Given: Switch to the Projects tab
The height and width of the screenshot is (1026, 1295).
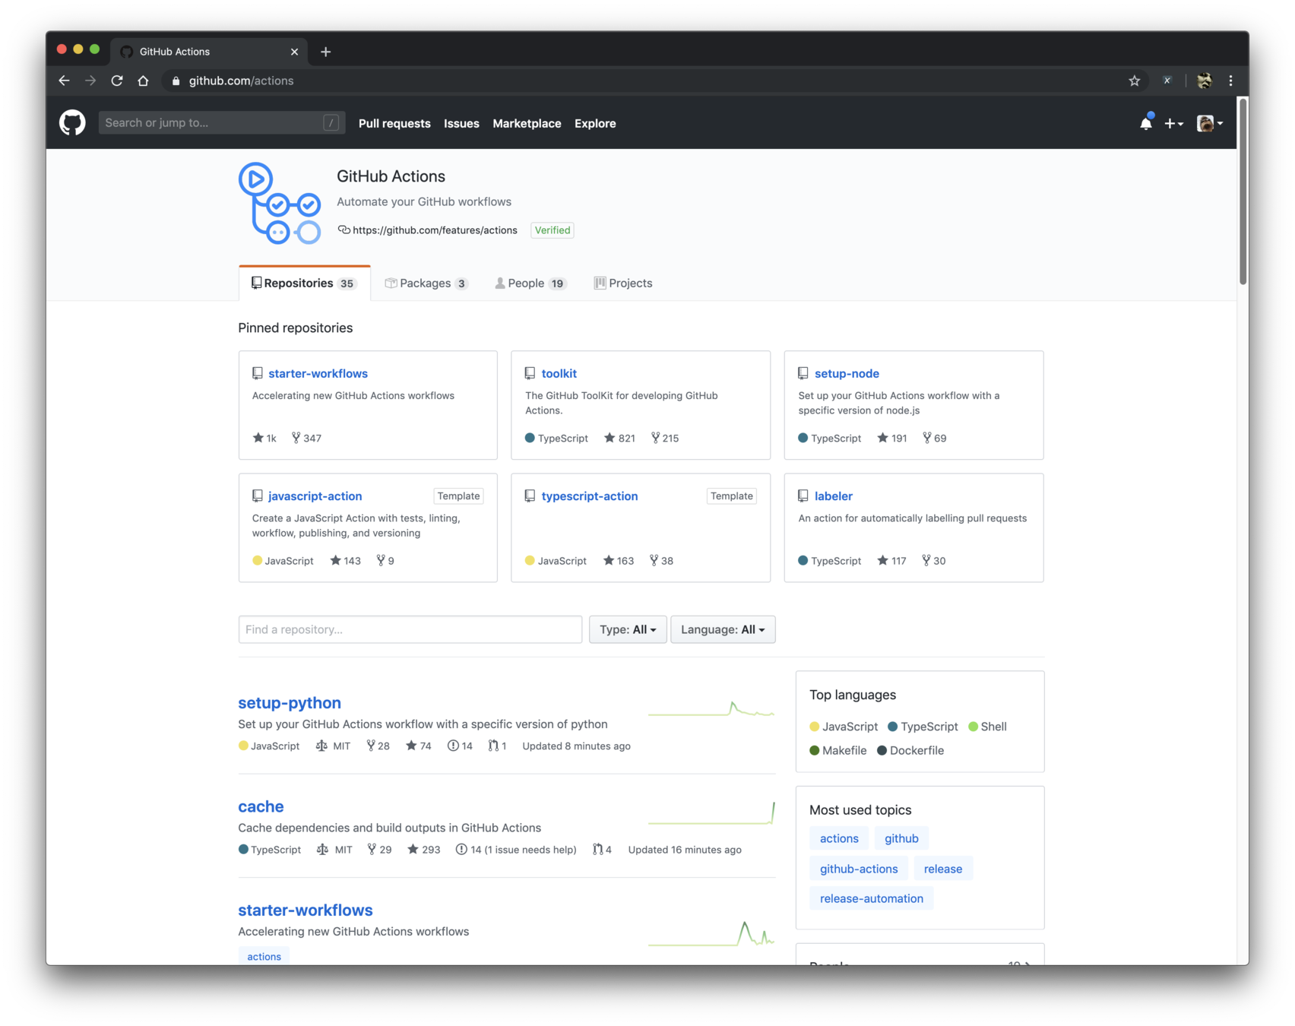Looking at the screenshot, I should tap(623, 283).
